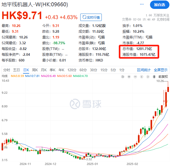Open the 前复权 adjustment dropdown
Viewport: 171px width, 166px height.
click(x=163, y=77)
